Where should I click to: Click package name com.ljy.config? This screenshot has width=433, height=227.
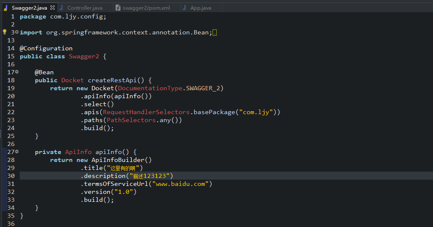[x=76, y=16]
